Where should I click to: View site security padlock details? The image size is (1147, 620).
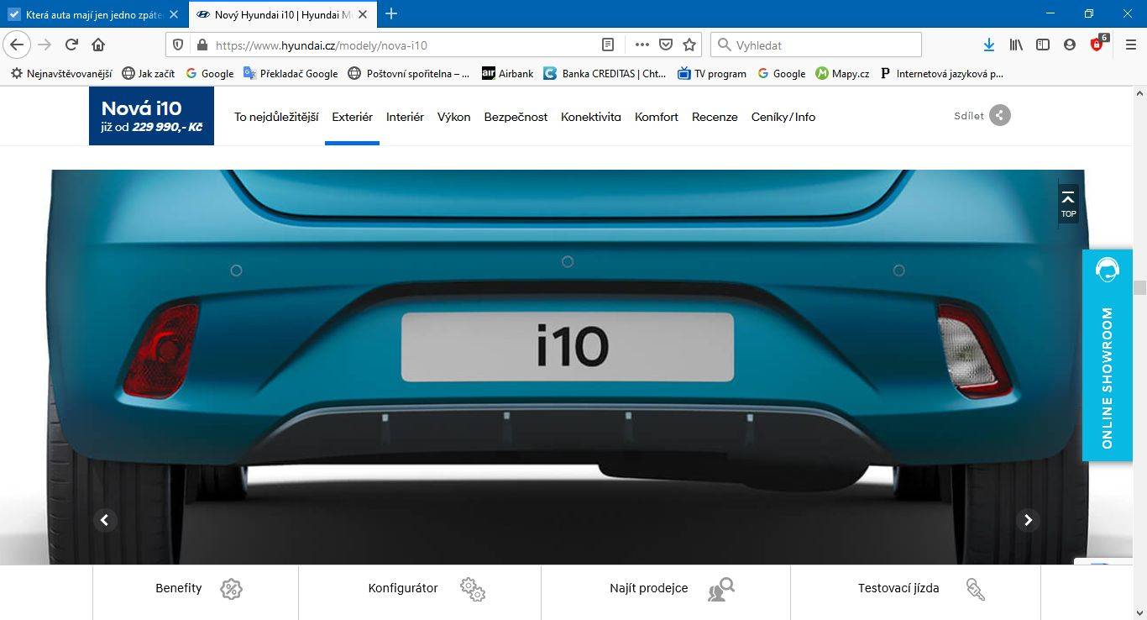pyautogui.click(x=201, y=45)
